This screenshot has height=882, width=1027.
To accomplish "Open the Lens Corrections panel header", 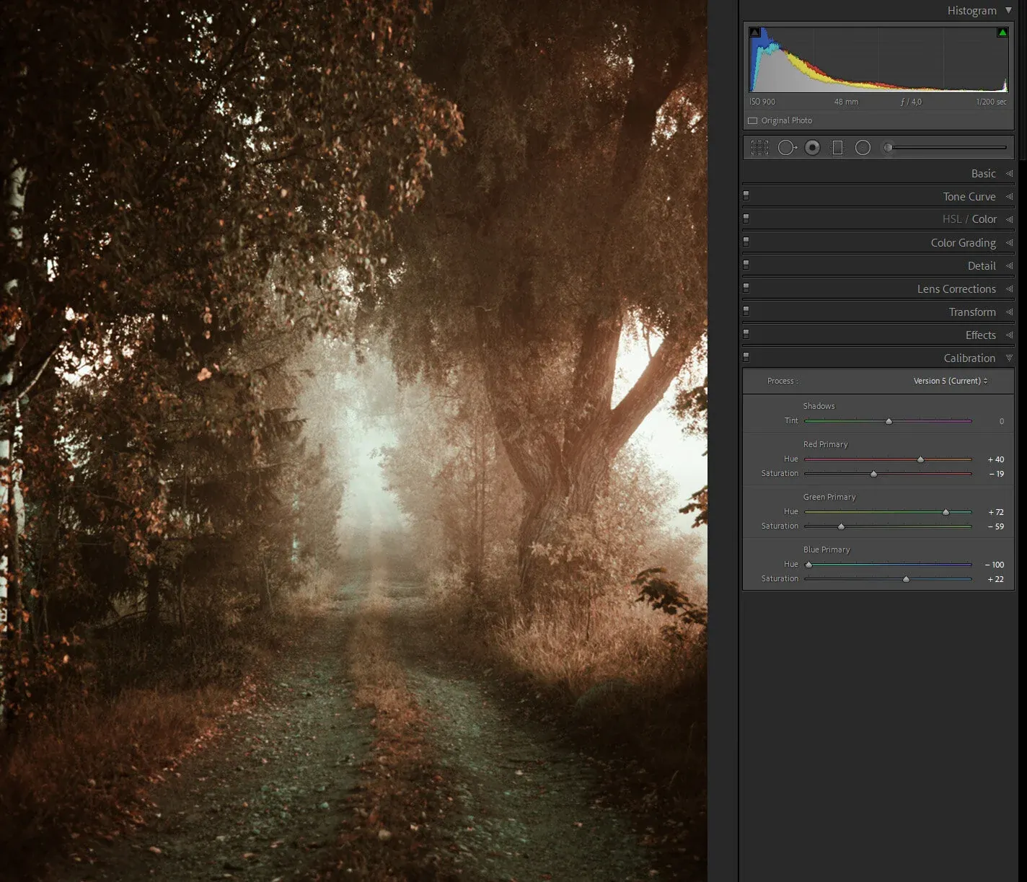I will point(956,289).
